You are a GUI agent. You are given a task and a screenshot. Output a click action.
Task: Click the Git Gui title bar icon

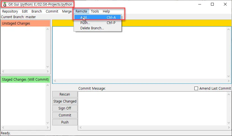point(5,4)
